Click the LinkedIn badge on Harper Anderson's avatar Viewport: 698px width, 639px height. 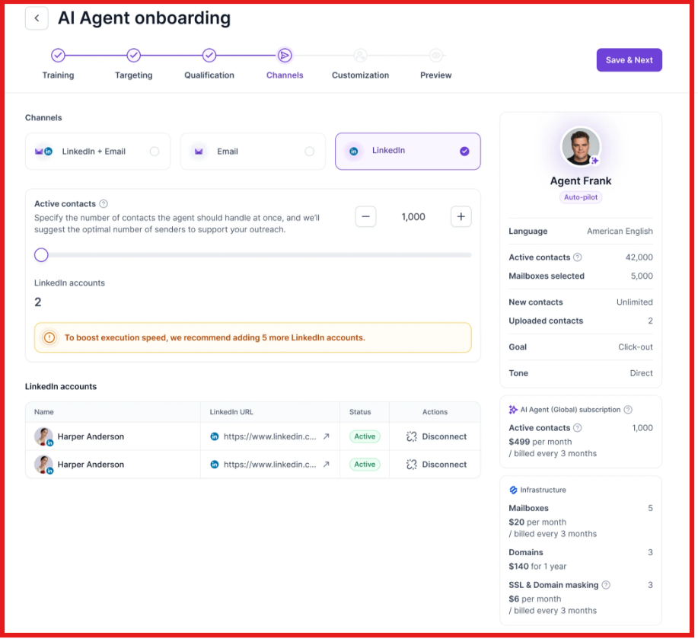(x=50, y=442)
